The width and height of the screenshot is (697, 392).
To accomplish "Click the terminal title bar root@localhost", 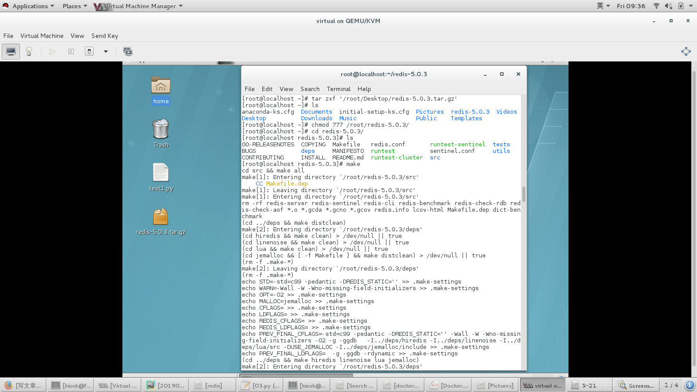I will point(383,74).
